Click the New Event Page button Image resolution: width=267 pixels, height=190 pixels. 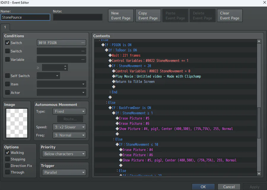click(x=121, y=15)
